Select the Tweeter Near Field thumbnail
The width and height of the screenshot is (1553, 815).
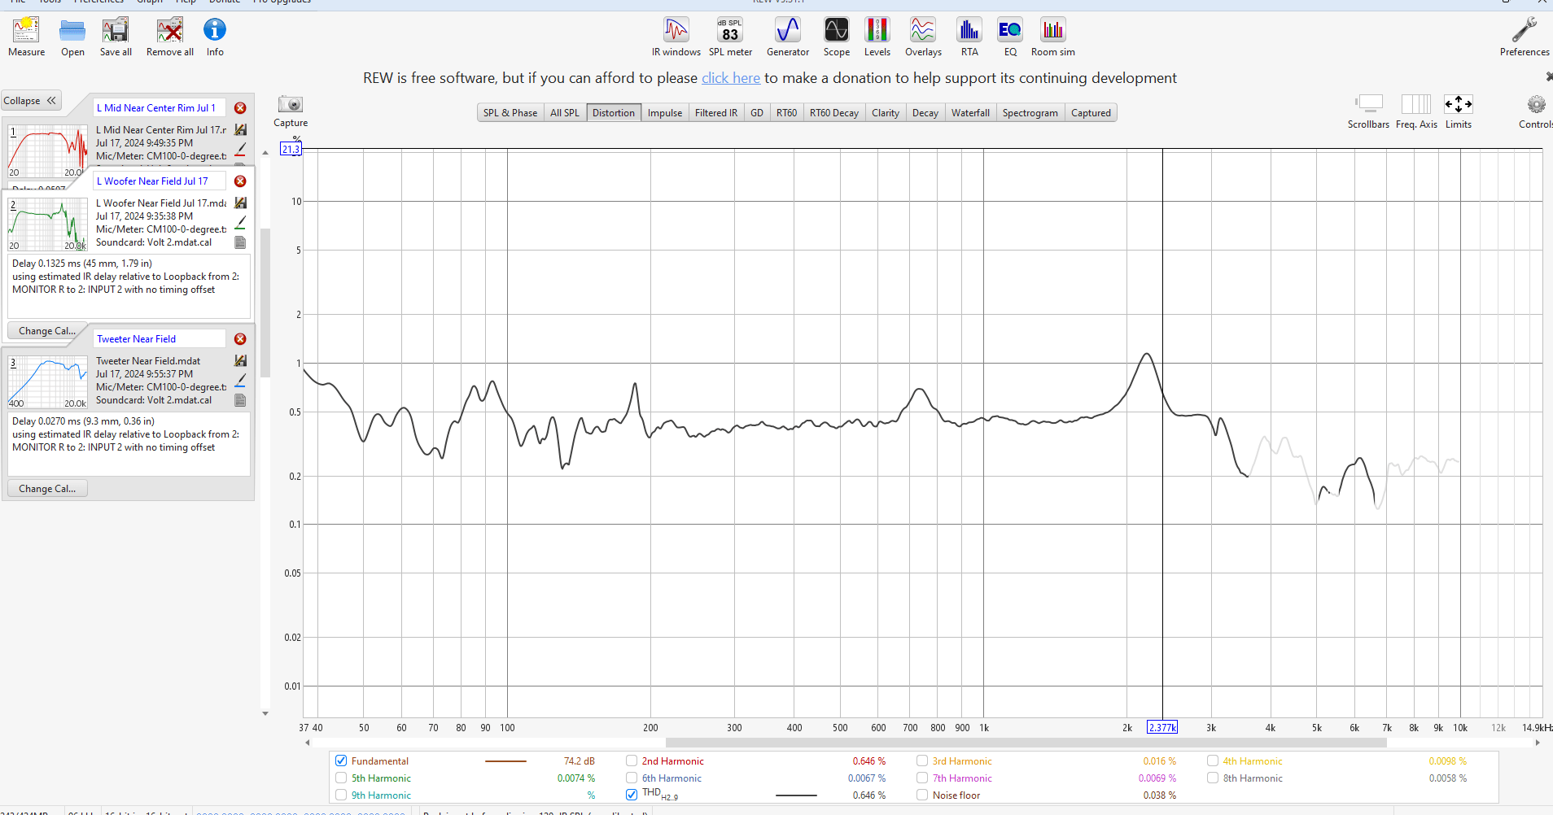point(48,381)
